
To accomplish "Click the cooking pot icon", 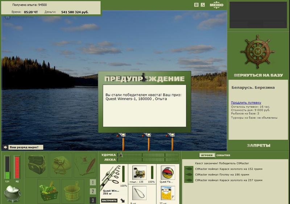I will pos(12,194).
